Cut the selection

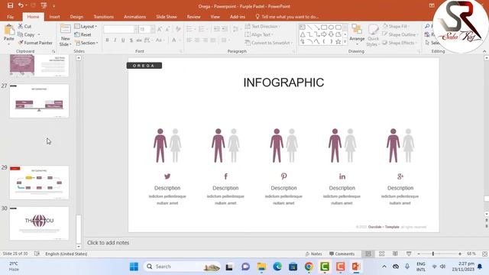pos(24,27)
